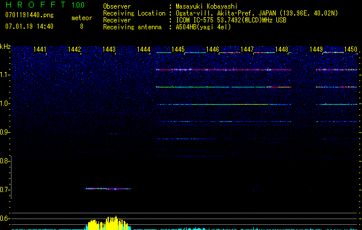Click the ICOM IC-575 receiver details text
This screenshot has height=230, width=362.
coord(231,20)
